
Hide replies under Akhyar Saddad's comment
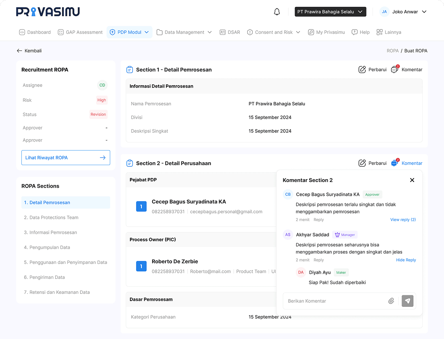coord(406,260)
